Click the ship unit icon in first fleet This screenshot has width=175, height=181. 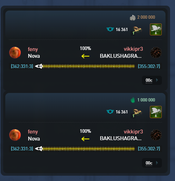(x=137, y=30)
